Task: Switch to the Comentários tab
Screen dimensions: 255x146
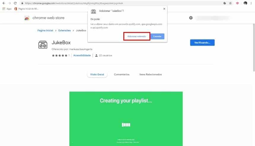Action: coord(122,74)
